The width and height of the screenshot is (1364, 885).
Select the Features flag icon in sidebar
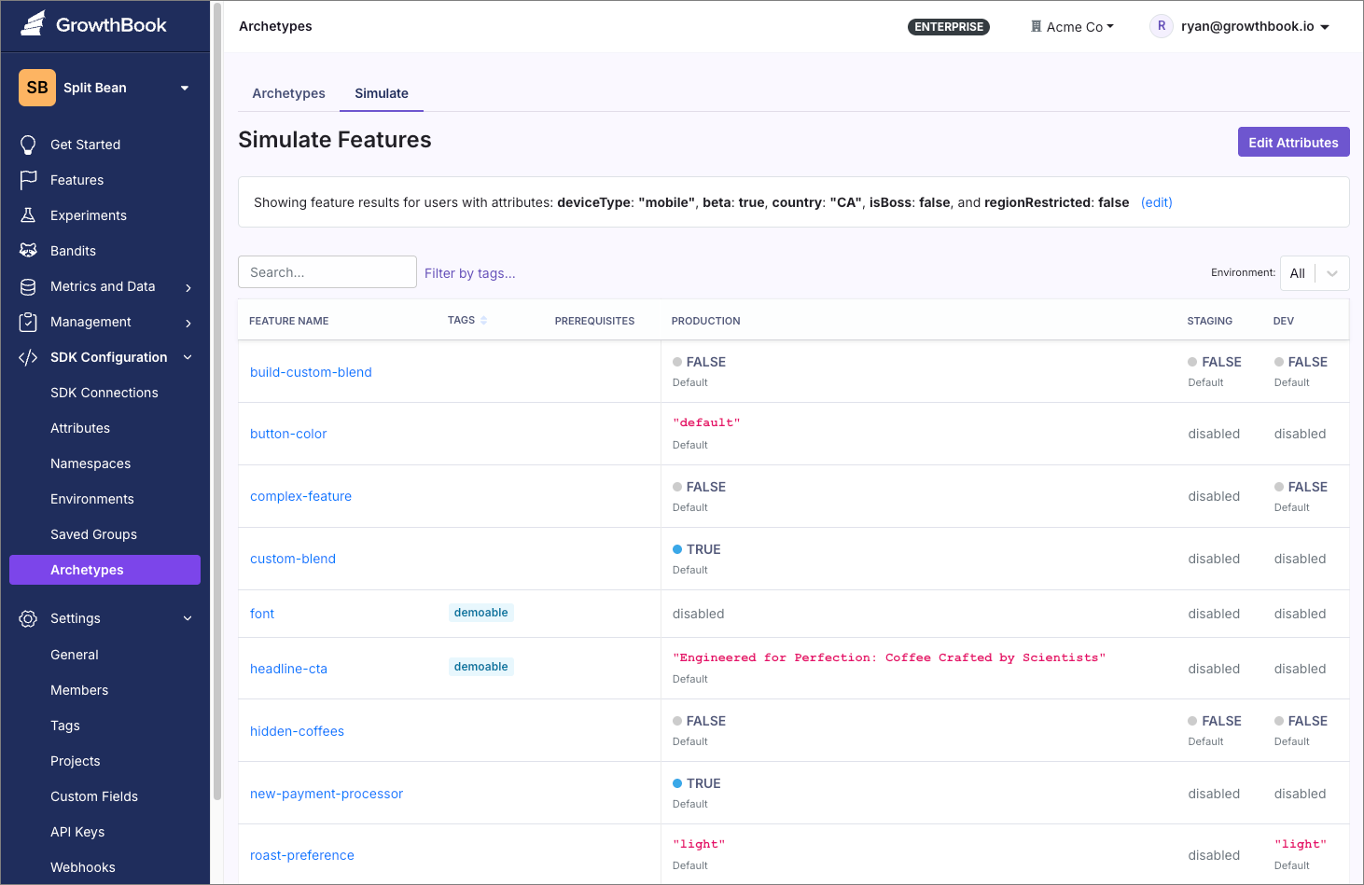tap(29, 179)
